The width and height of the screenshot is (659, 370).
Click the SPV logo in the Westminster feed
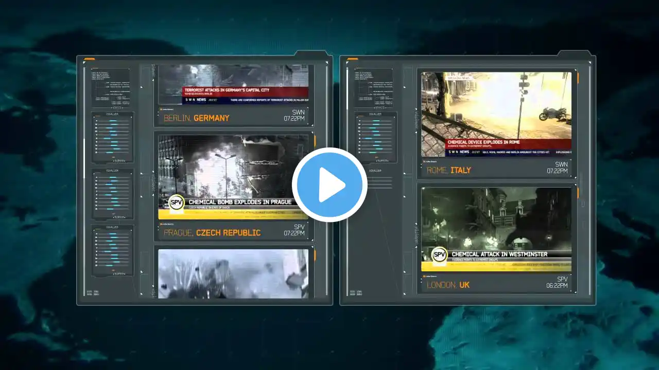(x=440, y=254)
